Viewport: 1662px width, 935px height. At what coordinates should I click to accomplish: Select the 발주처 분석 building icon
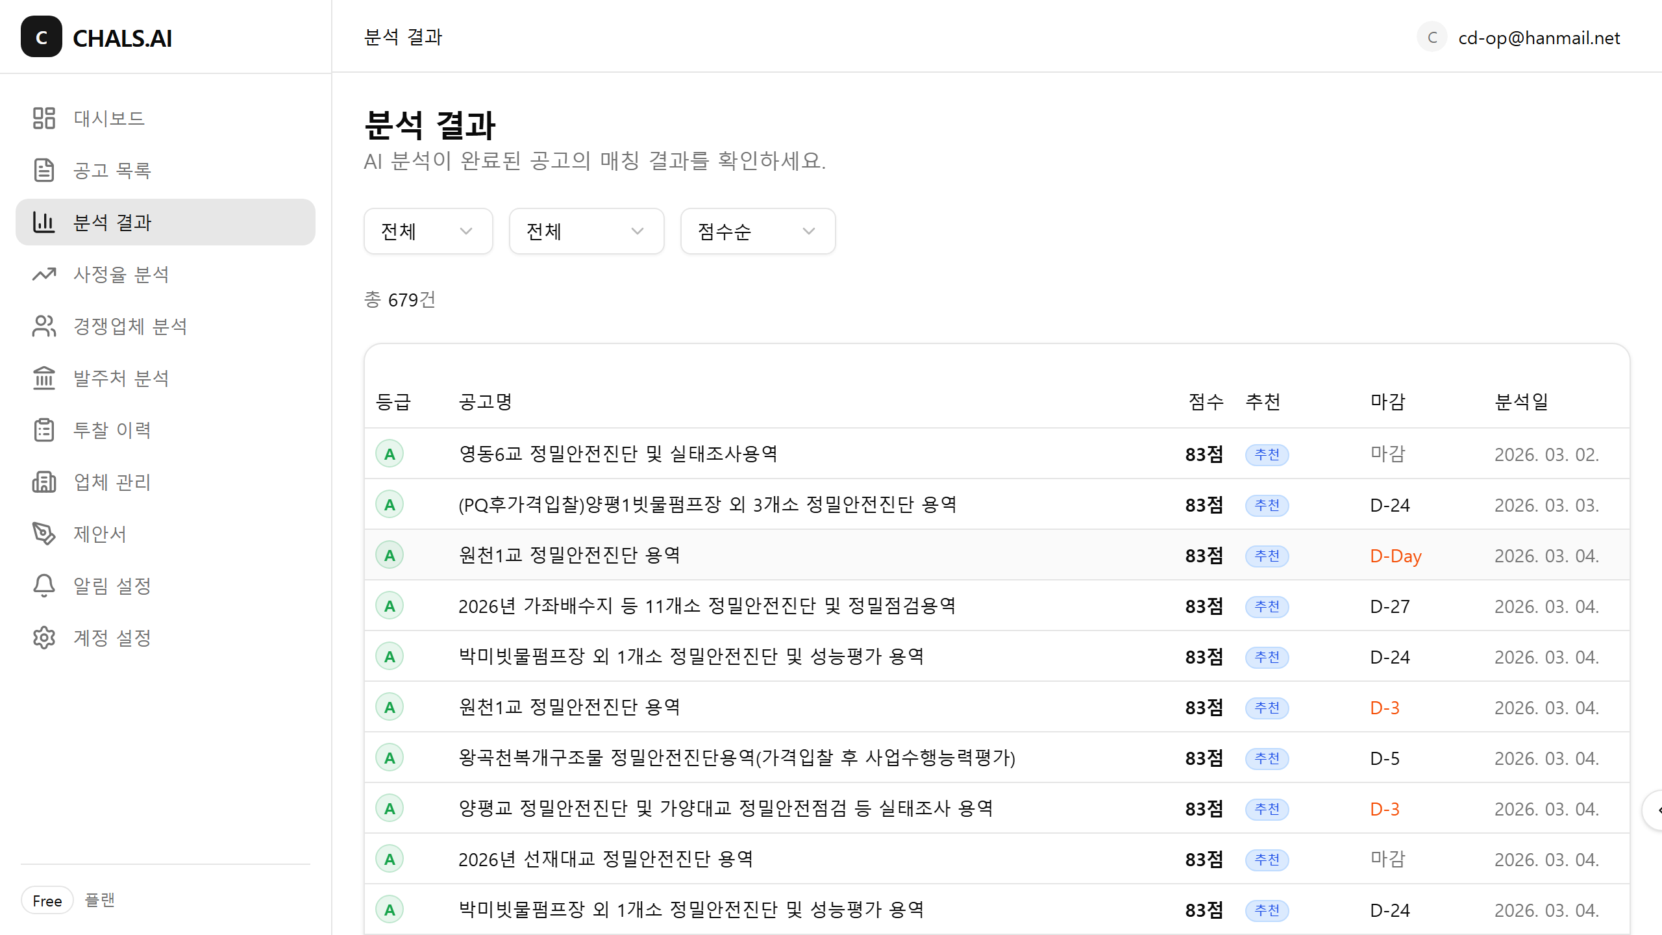point(43,378)
